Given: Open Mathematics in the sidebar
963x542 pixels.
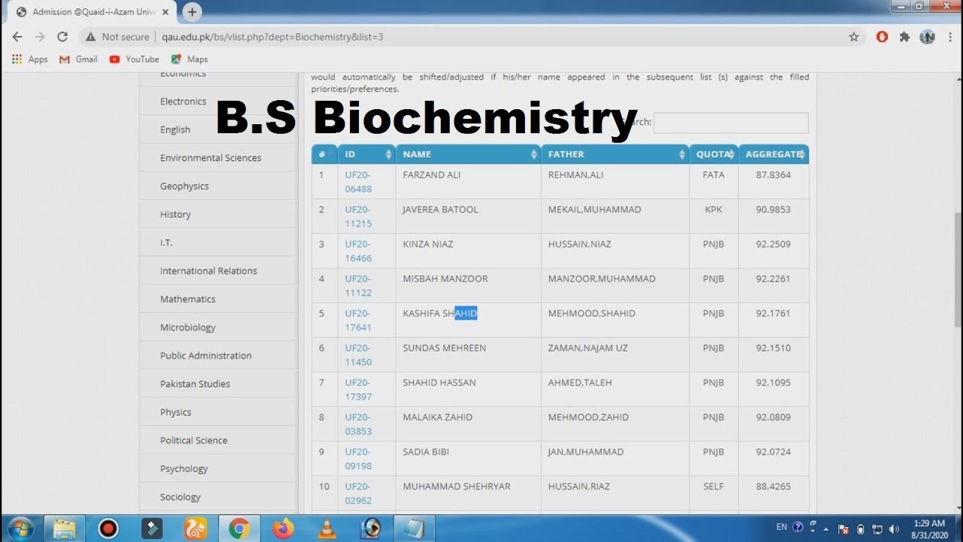Looking at the screenshot, I should pyautogui.click(x=187, y=299).
